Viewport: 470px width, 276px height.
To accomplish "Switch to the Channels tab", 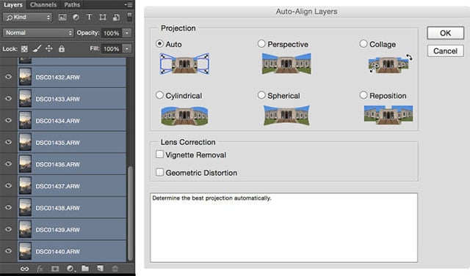I will click(x=43, y=5).
